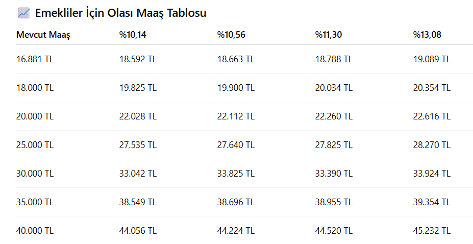This screenshot has height=244, width=473.
Task: Select the '19.900 TL' value cell
Action: tap(236, 88)
